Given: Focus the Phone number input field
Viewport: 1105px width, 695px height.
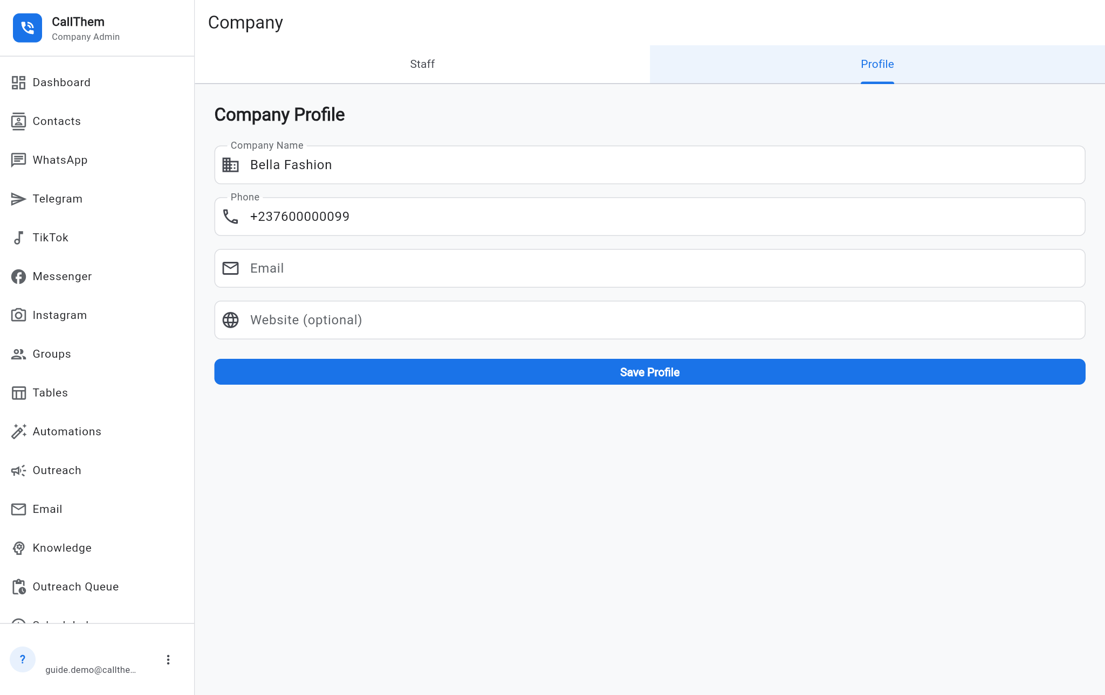Looking at the screenshot, I should tap(650, 217).
